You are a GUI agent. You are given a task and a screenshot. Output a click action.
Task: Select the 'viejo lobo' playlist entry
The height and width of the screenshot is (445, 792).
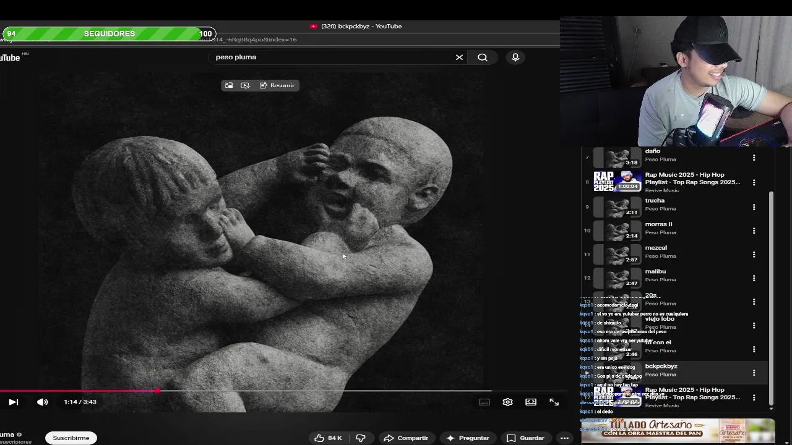point(660,319)
